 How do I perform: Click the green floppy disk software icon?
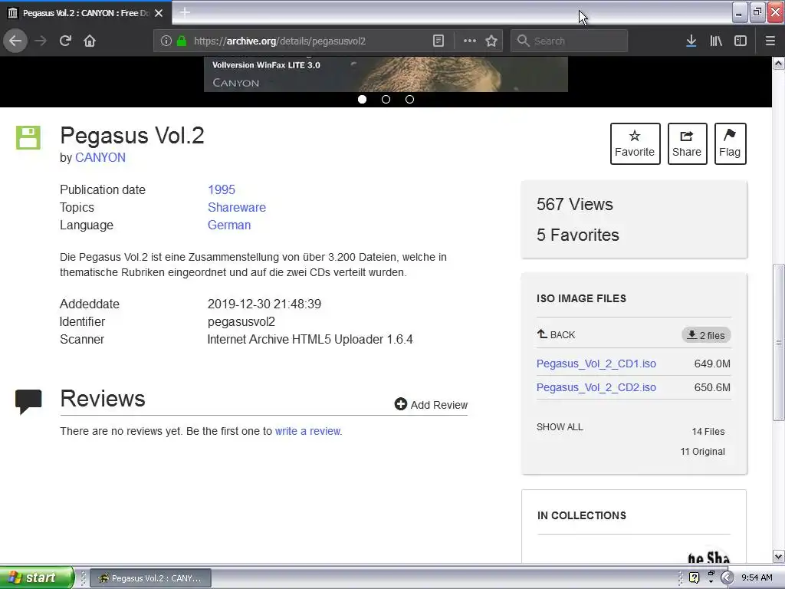point(28,137)
